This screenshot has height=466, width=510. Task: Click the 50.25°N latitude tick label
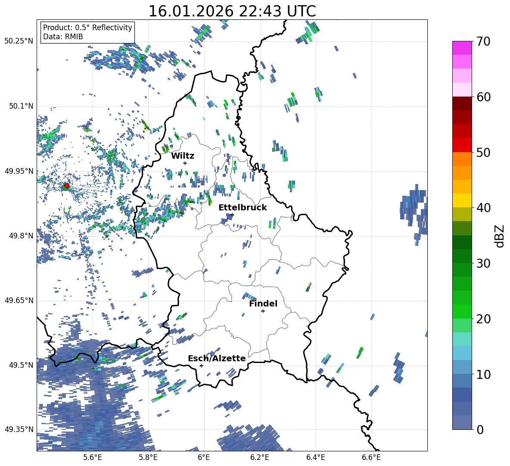(x=19, y=41)
